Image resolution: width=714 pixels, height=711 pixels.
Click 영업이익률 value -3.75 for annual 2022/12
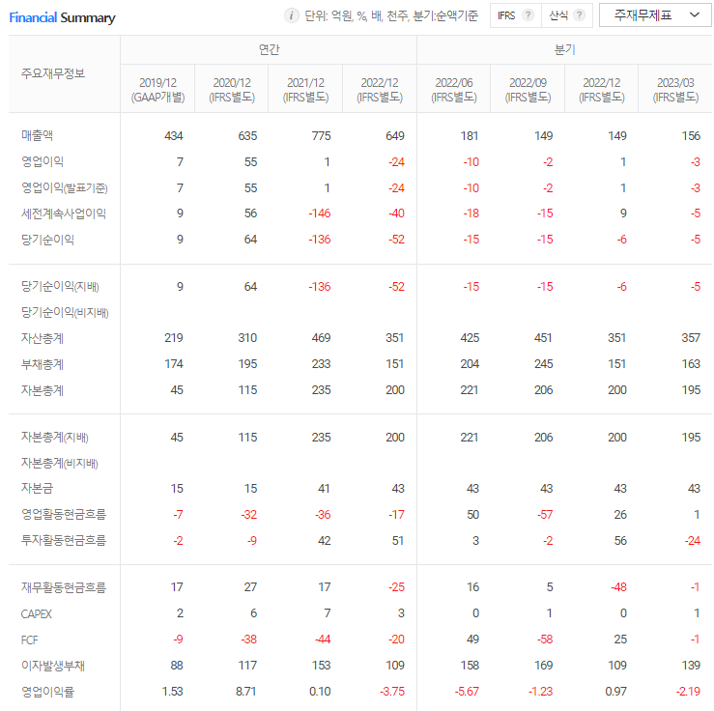coord(392,691)
